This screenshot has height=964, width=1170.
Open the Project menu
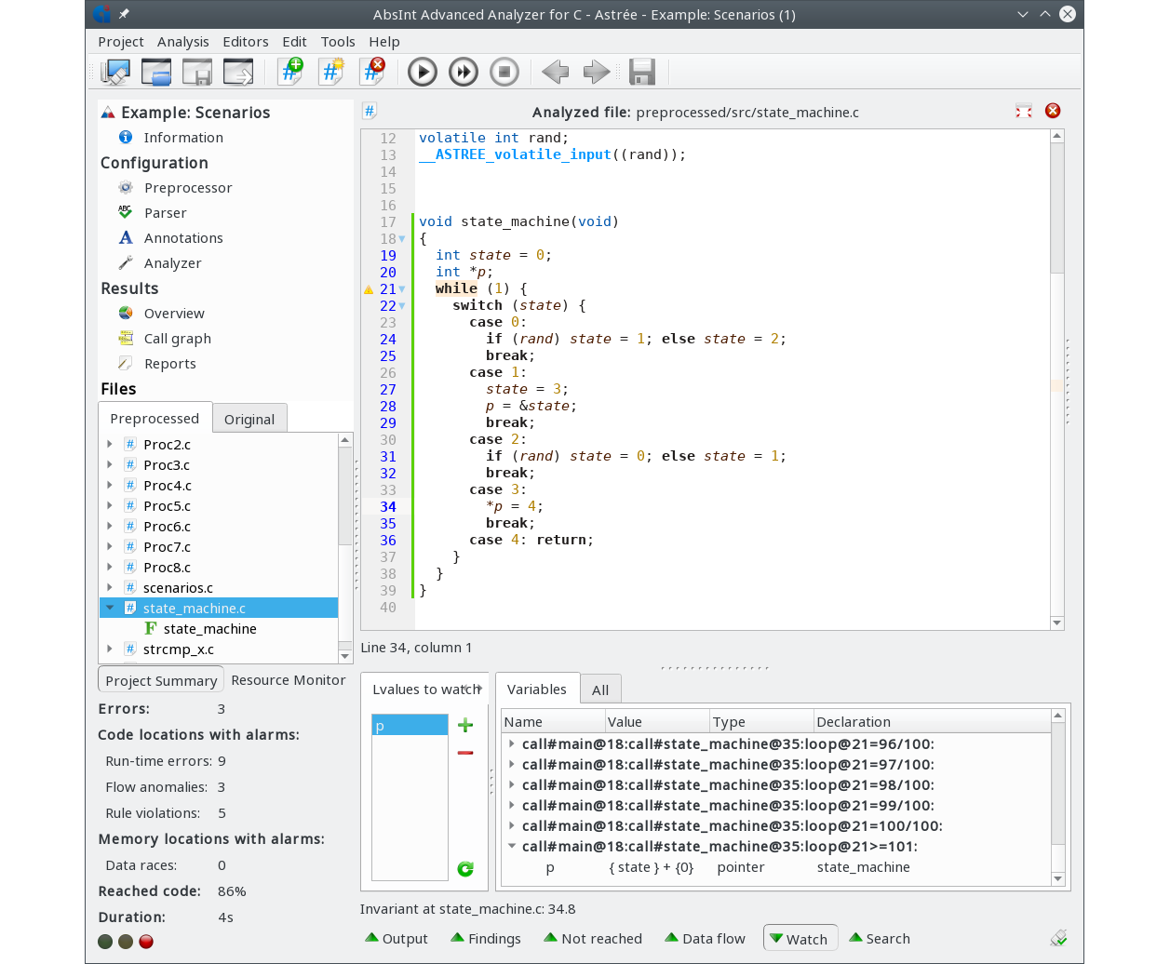click(121, 42)
